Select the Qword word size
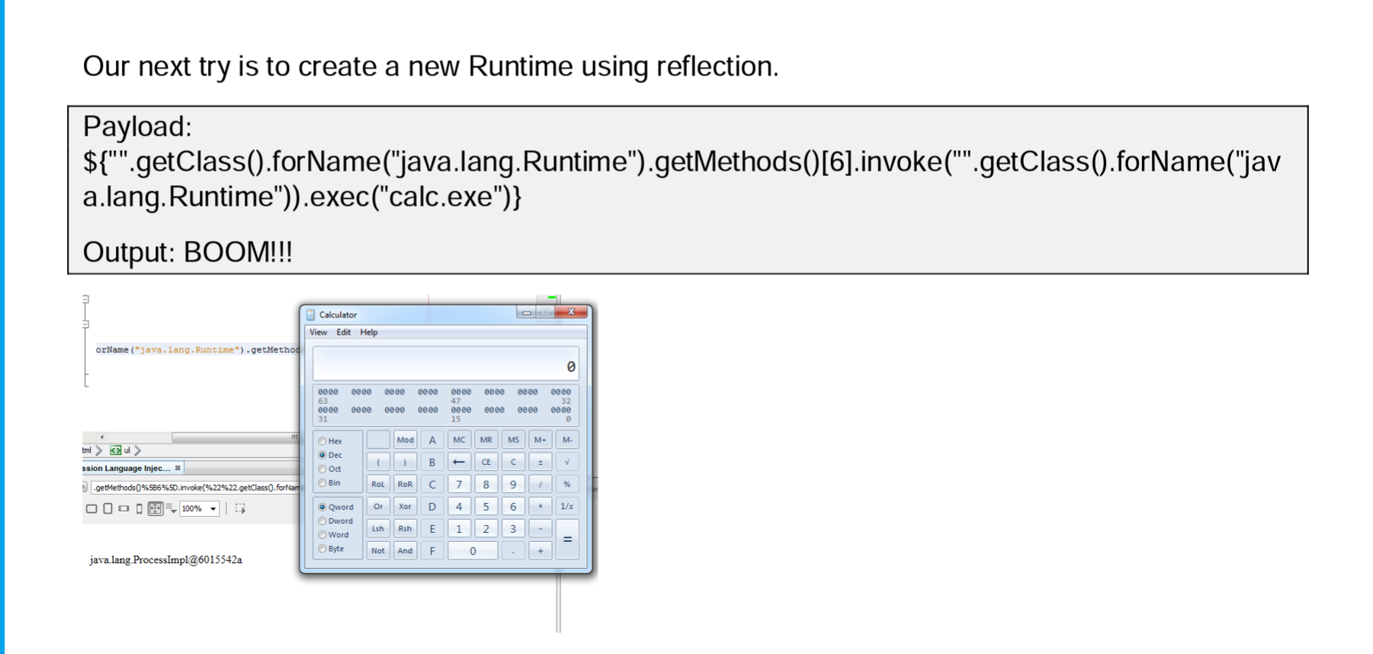This screenshot has height=654, width=1373. point(322,507)
